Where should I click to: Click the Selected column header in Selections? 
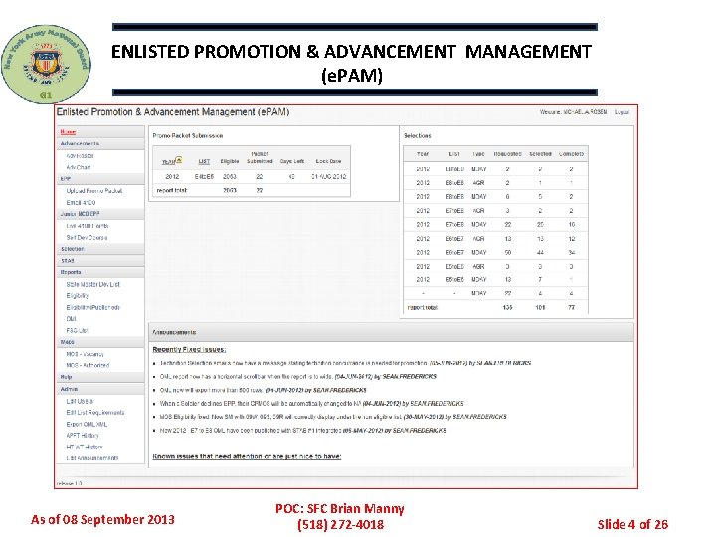click(541, 154)
